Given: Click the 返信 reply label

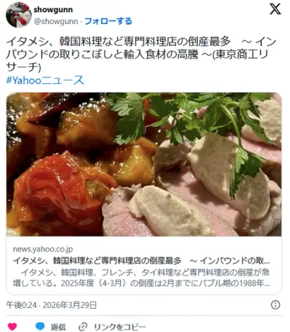Looking at the screenshot, I should [58, 327].
